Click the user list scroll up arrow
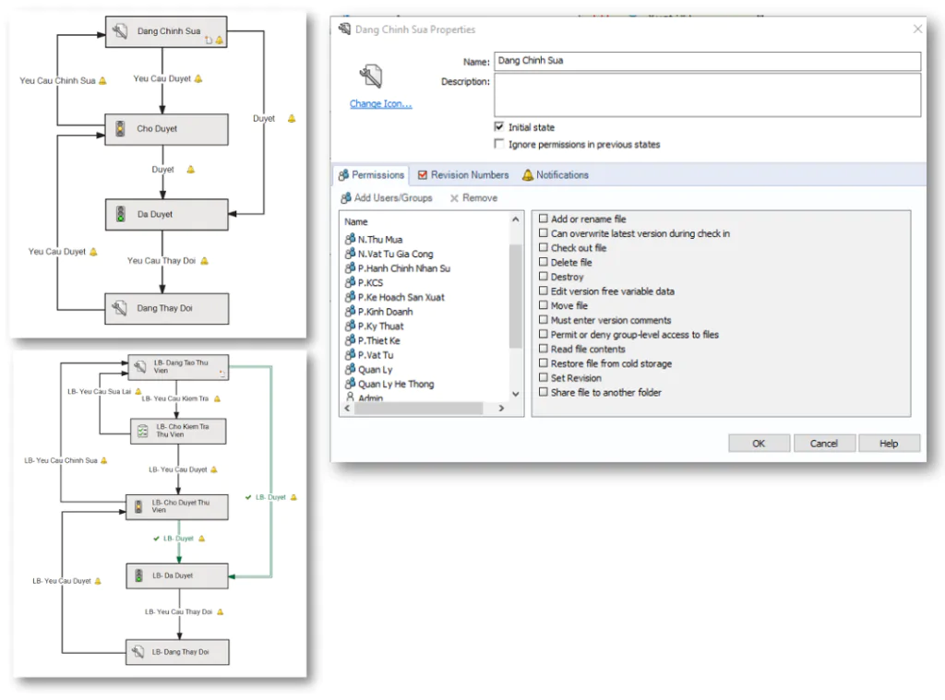Viewport: 945px width, 700px height. click(516, 219)
